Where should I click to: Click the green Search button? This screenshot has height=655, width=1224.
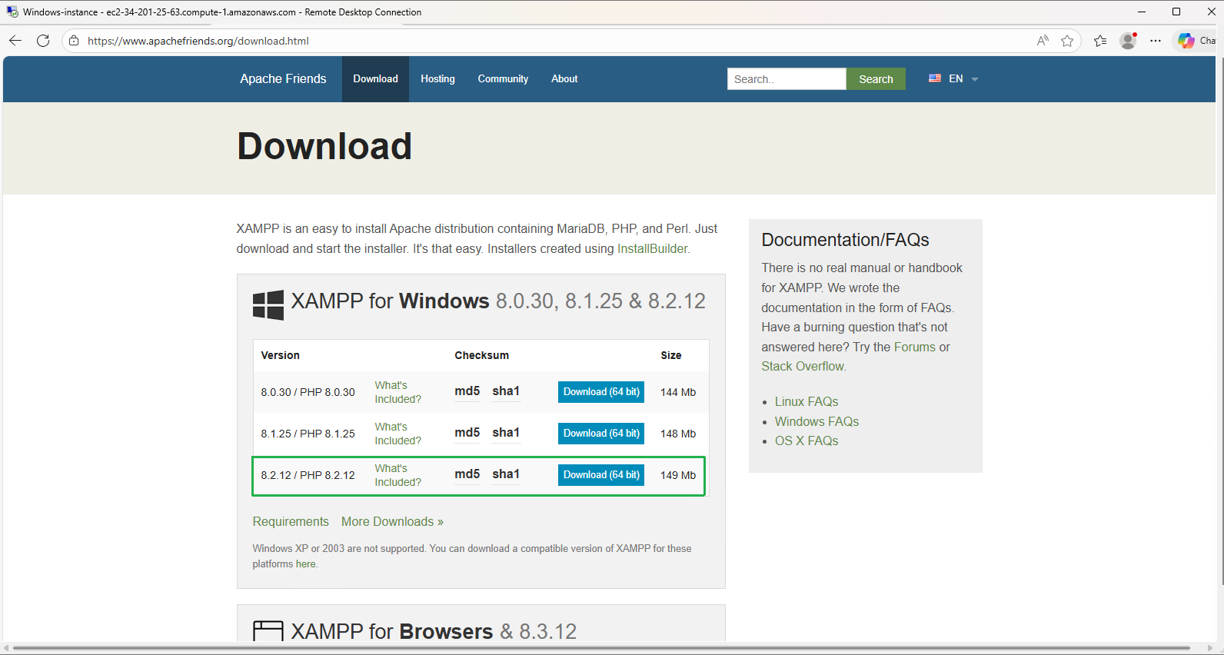pos(876,79)
